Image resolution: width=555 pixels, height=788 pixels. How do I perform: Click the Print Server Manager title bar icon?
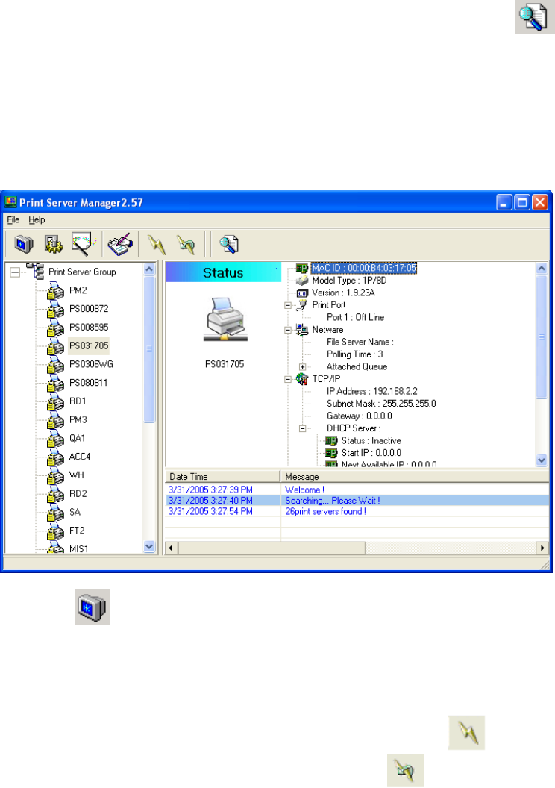coord(10,202)
